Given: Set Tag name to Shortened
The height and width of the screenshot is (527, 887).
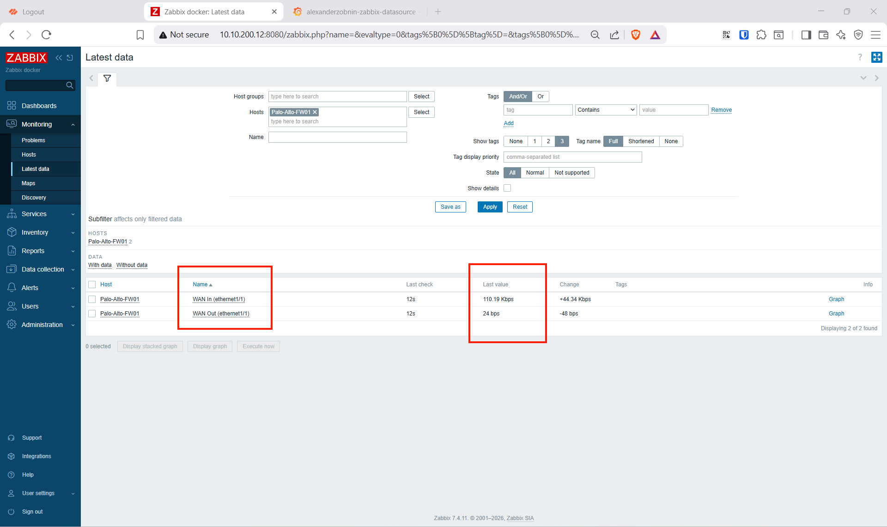Looking at the screenshot, I should 641,141.
